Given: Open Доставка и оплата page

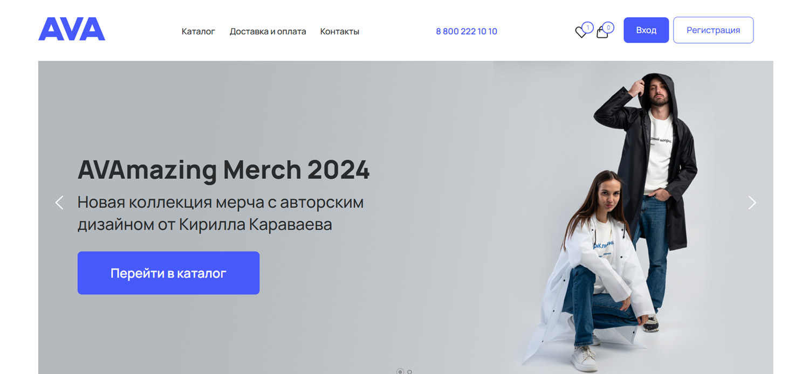Looking at the screenshot, I should pyautogui.click(x=268, y=31).
